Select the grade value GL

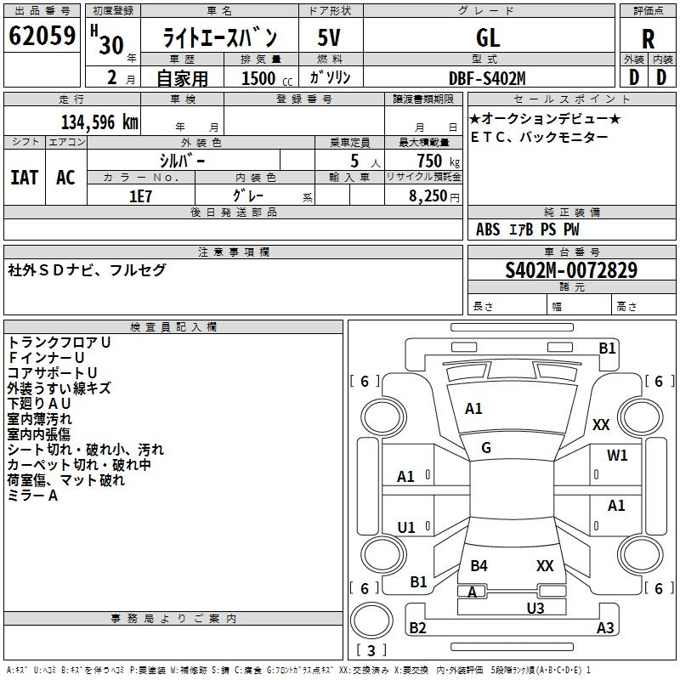click(488, 37)
